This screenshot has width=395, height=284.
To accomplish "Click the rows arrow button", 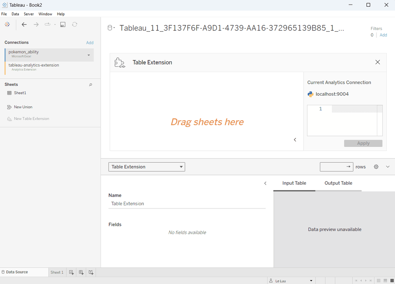I will click(x=349, y=167).
